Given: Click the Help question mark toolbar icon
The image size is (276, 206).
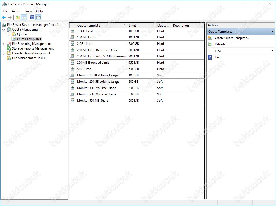Looking at the screenshot, I should pos(32,17).
